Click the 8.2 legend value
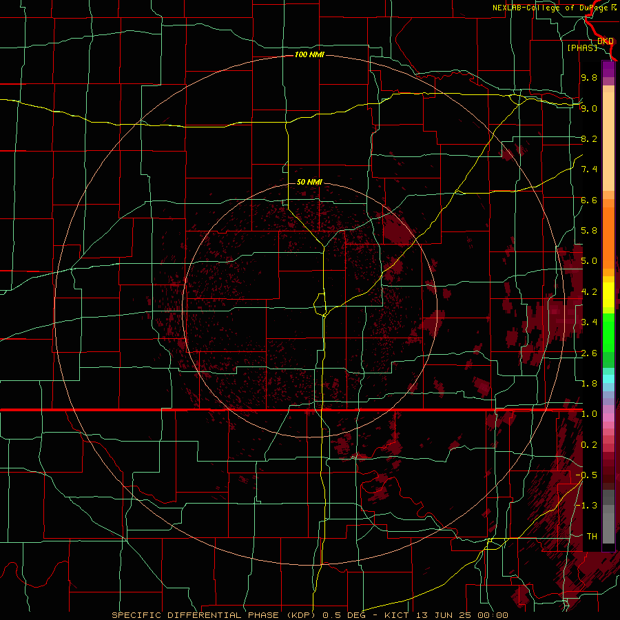This screenshot has width=620, height=620. [589, 138]
